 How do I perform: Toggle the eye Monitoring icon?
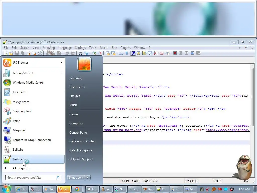click(167, 53)
